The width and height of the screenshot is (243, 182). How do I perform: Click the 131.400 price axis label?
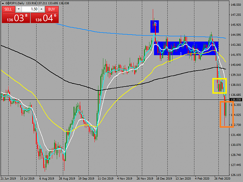(236, 135)
